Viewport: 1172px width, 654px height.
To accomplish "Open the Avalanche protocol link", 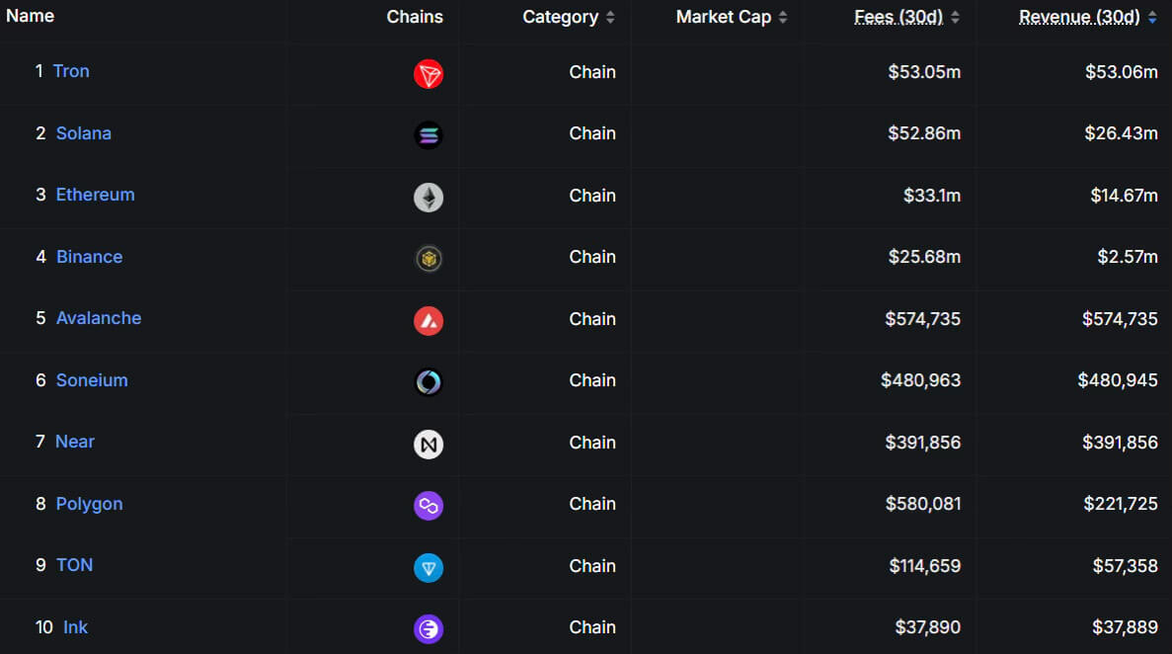I will point(99,318).
